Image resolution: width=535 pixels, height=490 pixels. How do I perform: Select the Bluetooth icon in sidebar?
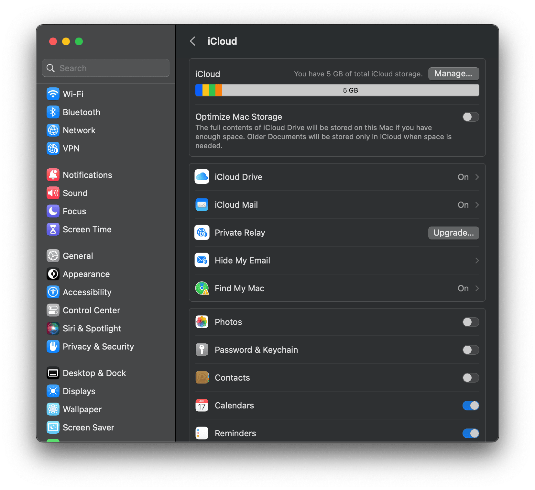coord(53,112)
